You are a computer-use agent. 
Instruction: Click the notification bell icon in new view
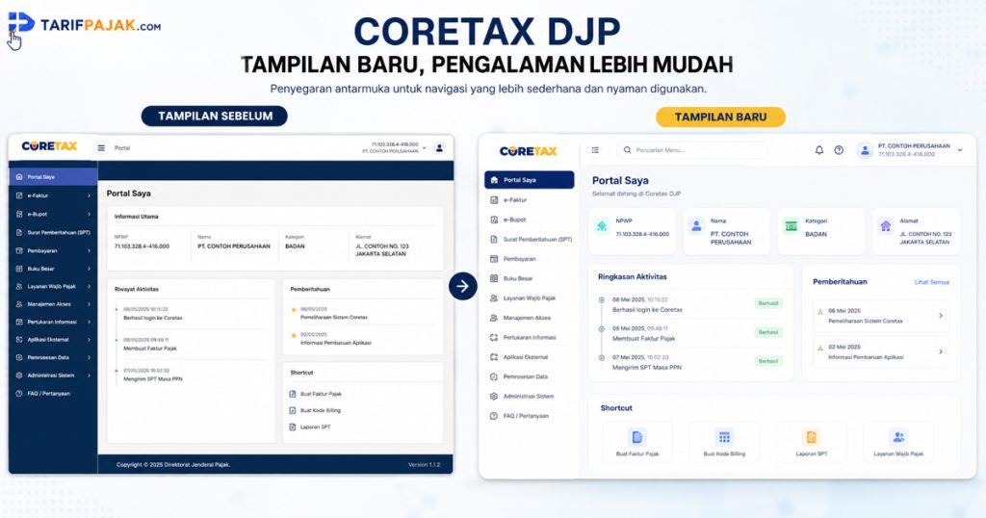819,150
